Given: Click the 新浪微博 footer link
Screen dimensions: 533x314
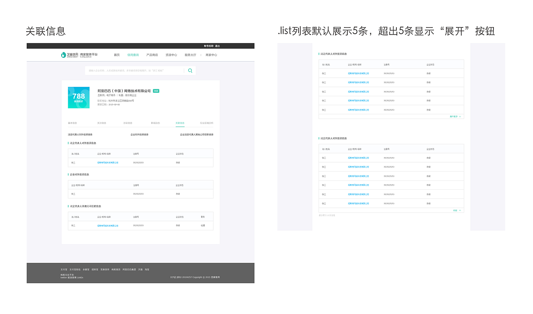Looking at the screenshot, I should point(72,278).
